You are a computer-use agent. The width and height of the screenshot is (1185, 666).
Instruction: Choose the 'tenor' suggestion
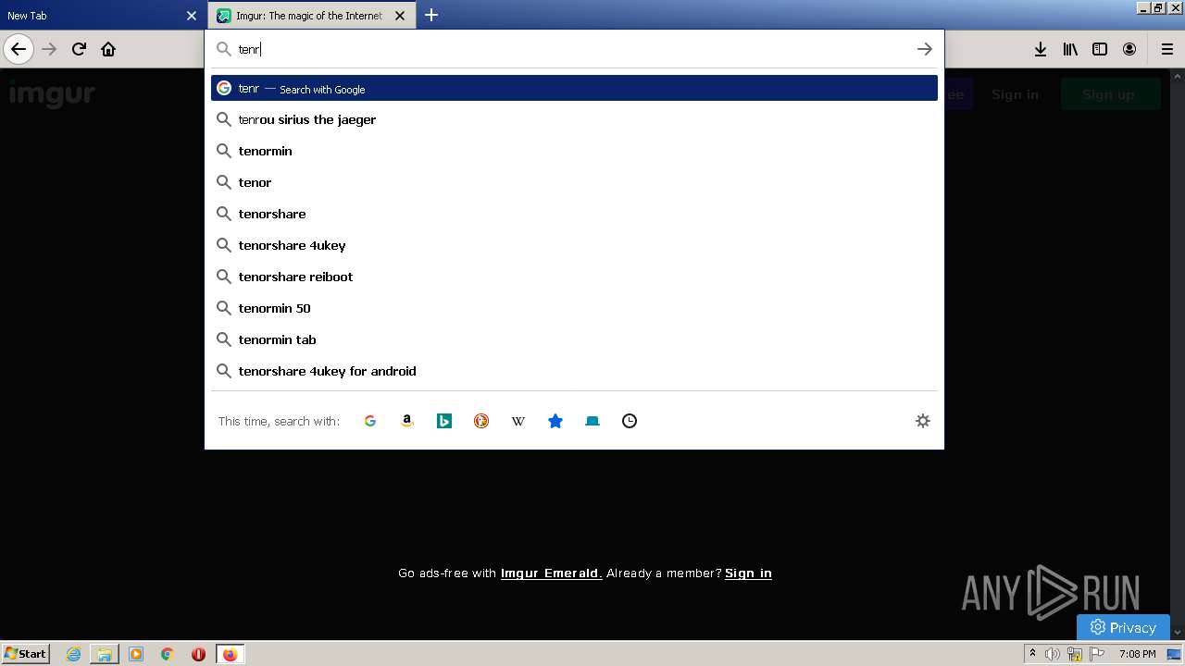(574, 182)
